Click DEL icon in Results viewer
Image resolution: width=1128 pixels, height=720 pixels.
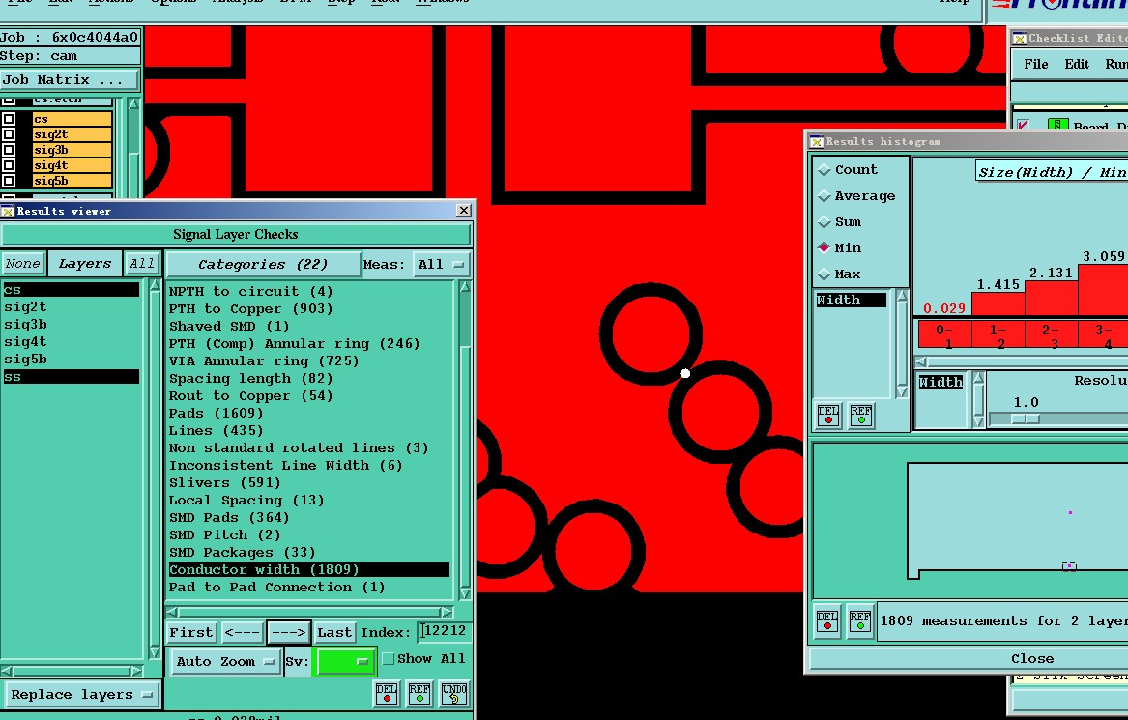click(x=387, y=693)
